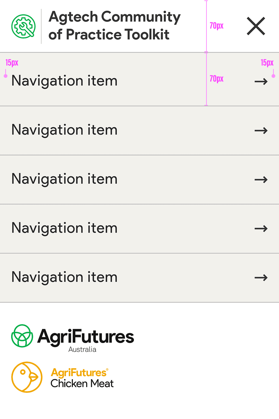The width and height of the screenshot is (279, 419).
Task: Click the green gear and wrench toolkit logo
Action: [23, 26]
